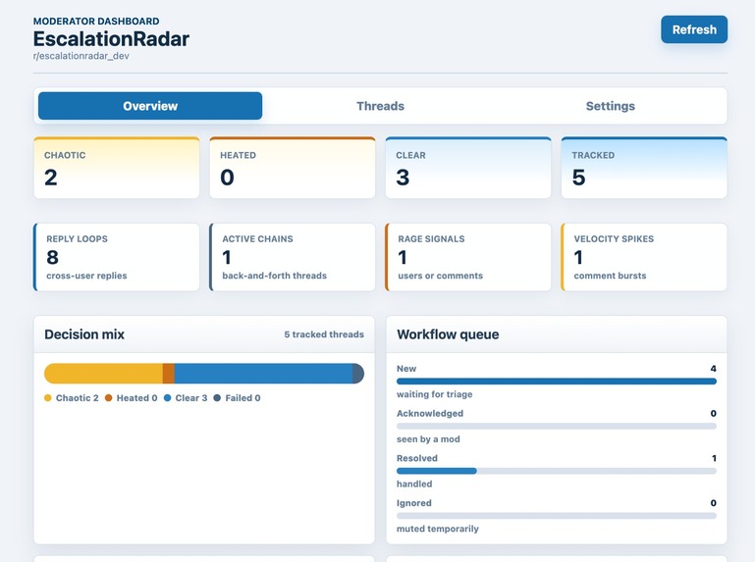Open the Tracked count card

click(644, 168)
